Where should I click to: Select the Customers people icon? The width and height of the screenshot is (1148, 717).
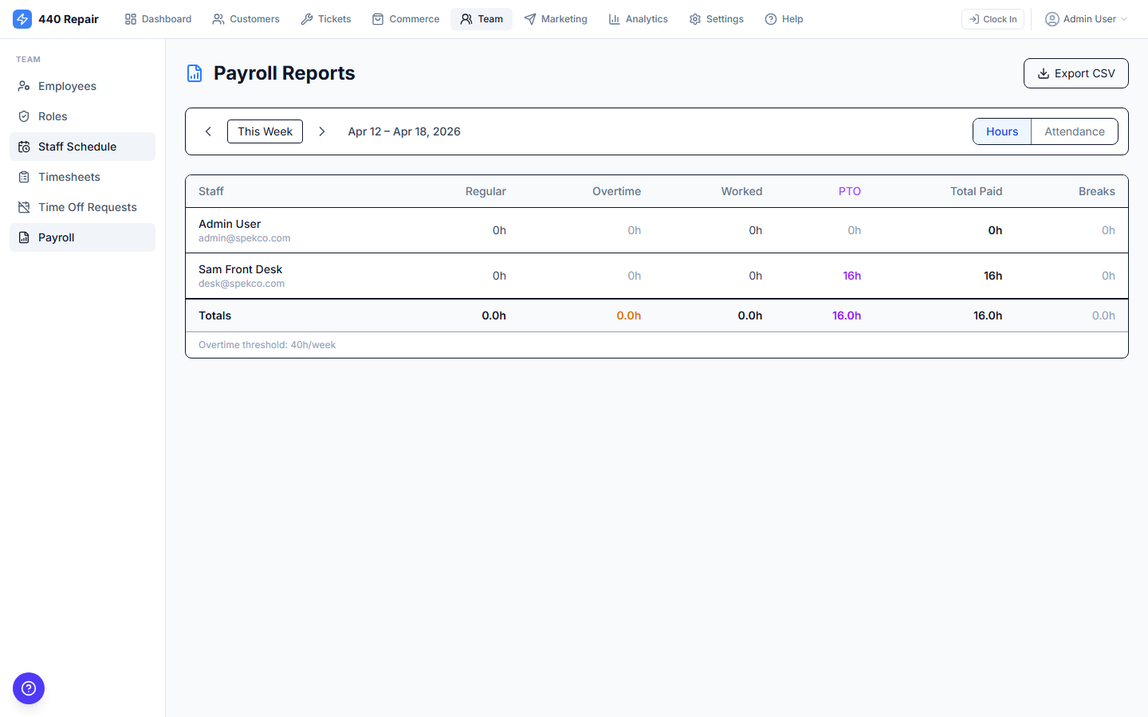coord(218,18)
